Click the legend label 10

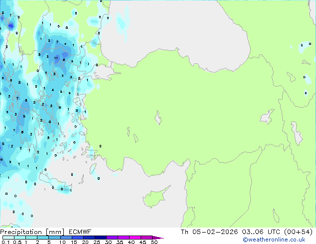click(62, 242)
